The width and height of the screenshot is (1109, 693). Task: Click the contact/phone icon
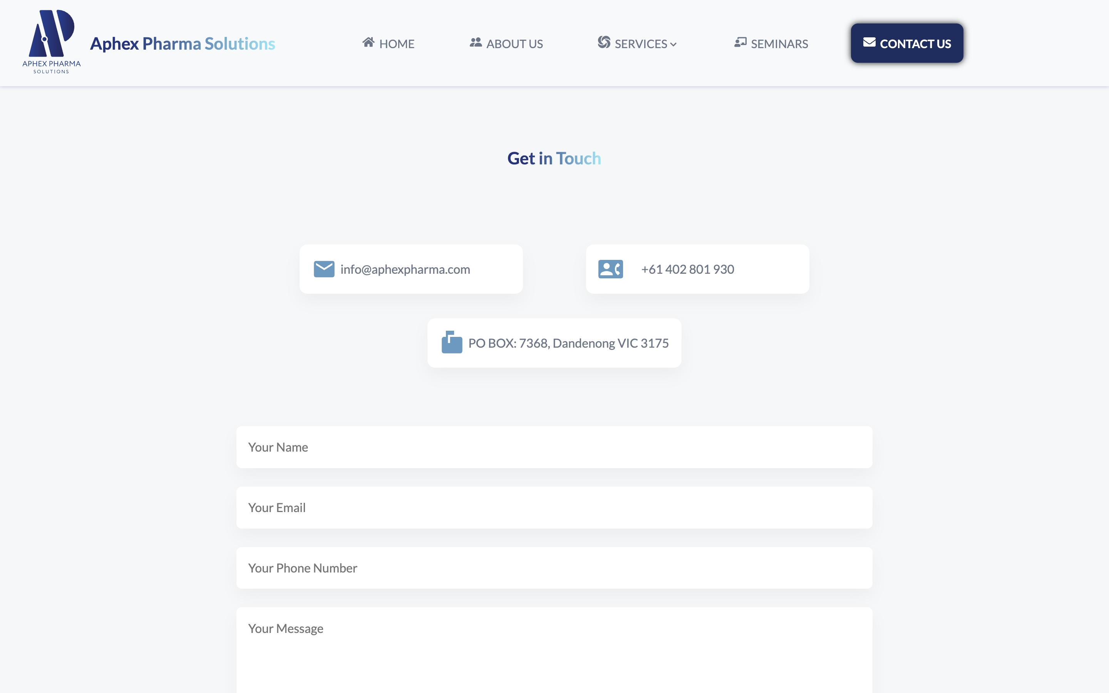[610, 269]
